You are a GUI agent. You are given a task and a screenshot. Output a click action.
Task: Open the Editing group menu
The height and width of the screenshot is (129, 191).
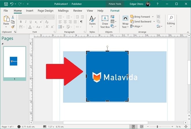171,21
